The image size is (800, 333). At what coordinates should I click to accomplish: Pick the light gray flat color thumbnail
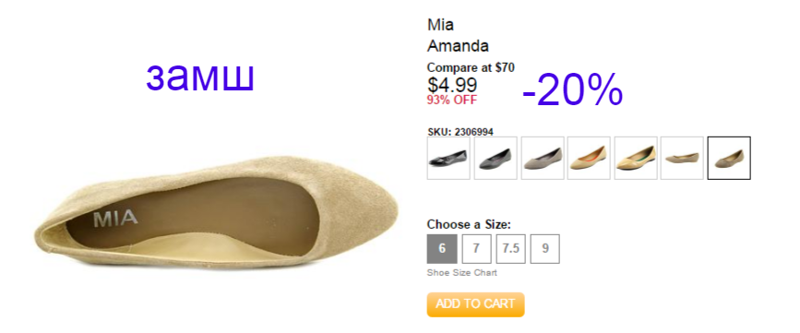(543, 158)
